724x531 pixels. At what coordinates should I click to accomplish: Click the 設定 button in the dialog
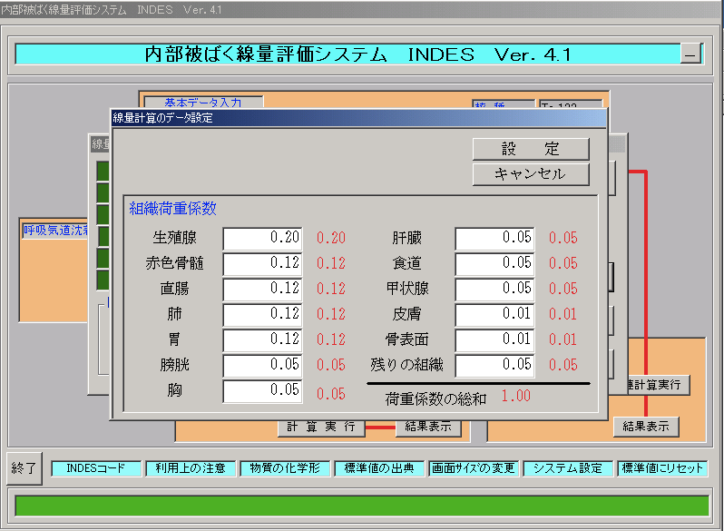click(531, 149)
